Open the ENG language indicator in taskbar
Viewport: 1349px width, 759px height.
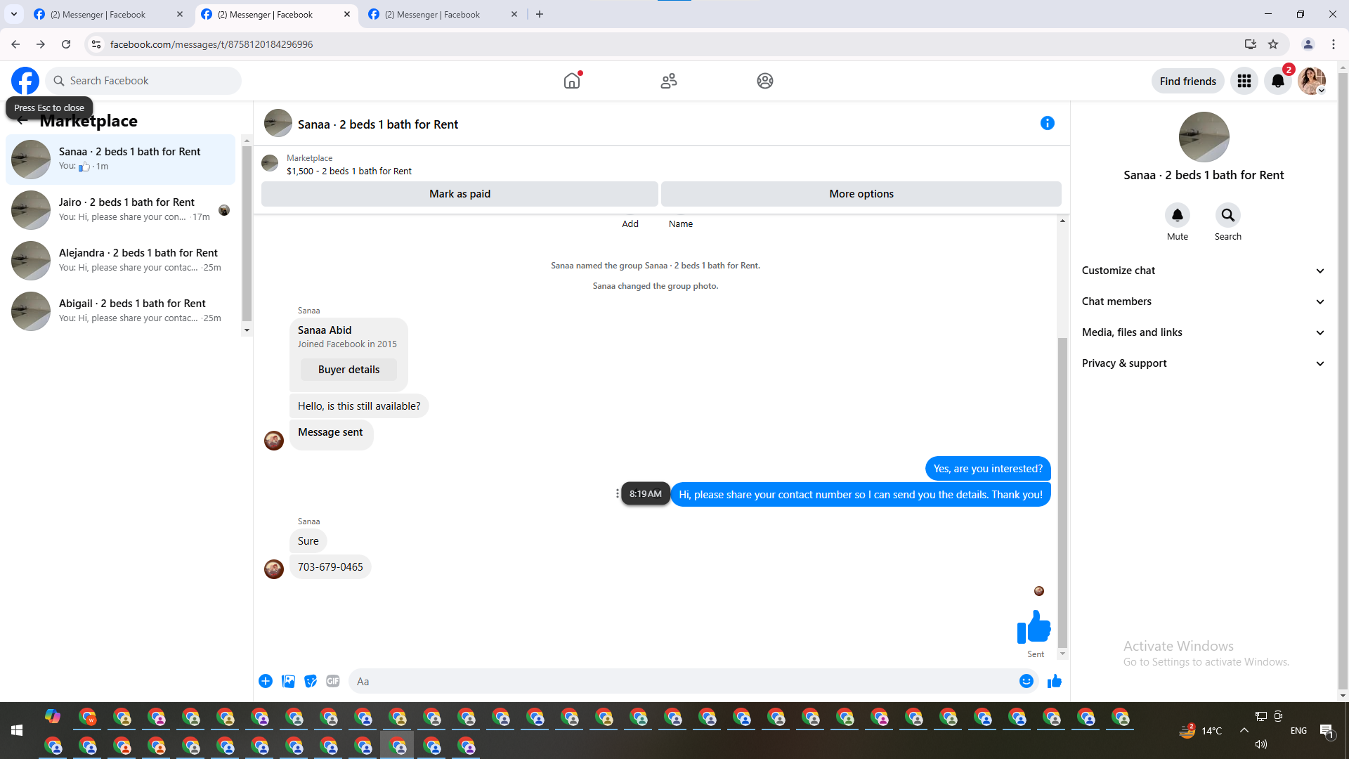(x=1298, y=731)
